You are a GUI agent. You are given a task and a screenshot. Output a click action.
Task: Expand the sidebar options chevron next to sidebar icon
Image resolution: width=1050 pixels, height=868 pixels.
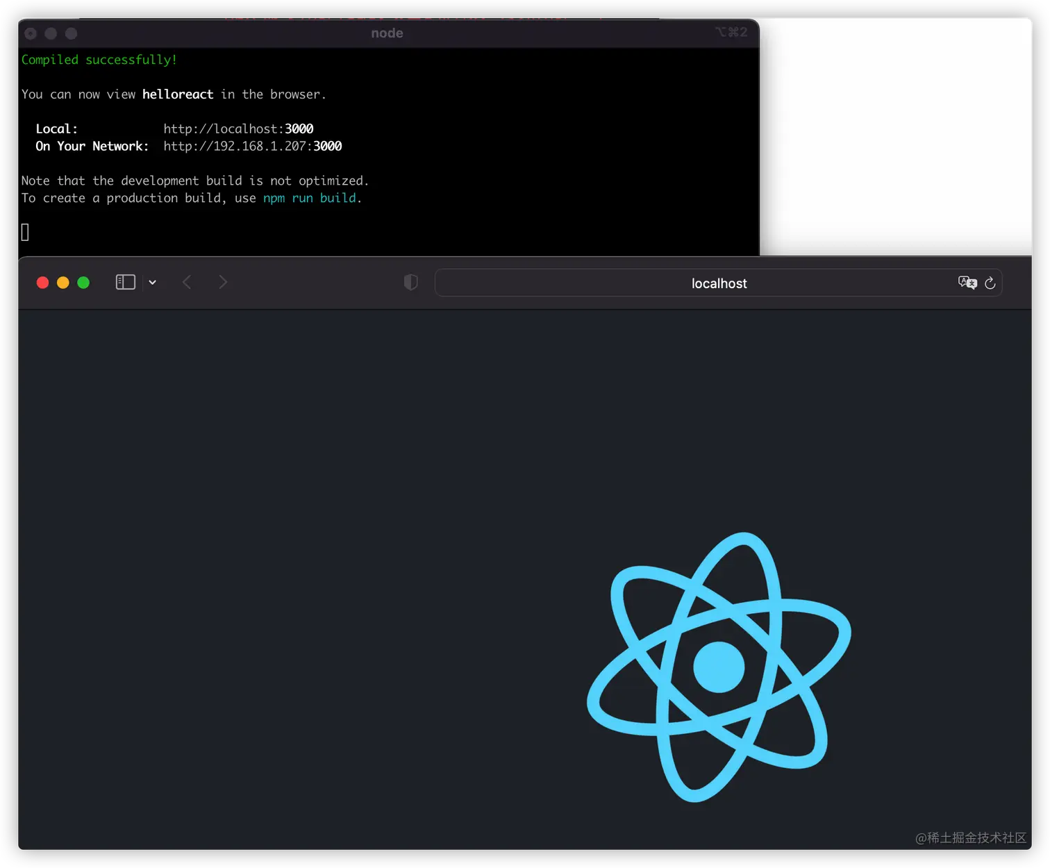pos(153,282)
